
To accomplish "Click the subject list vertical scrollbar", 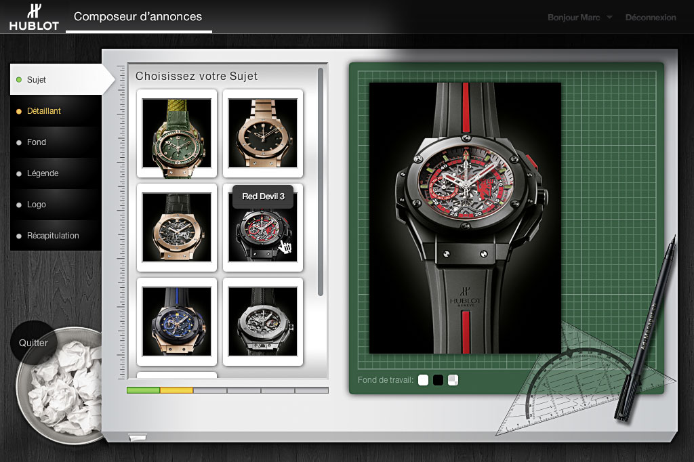I will click(321, 182).
